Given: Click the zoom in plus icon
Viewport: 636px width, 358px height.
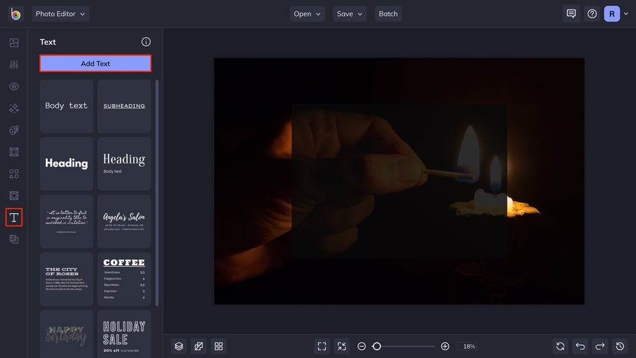Looking at the screenshot, I should (x=445, y=347).
